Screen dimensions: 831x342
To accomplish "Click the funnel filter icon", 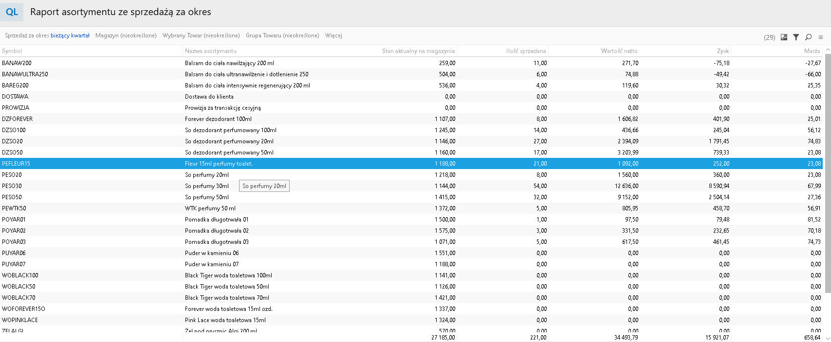I will tap(796, 37).
